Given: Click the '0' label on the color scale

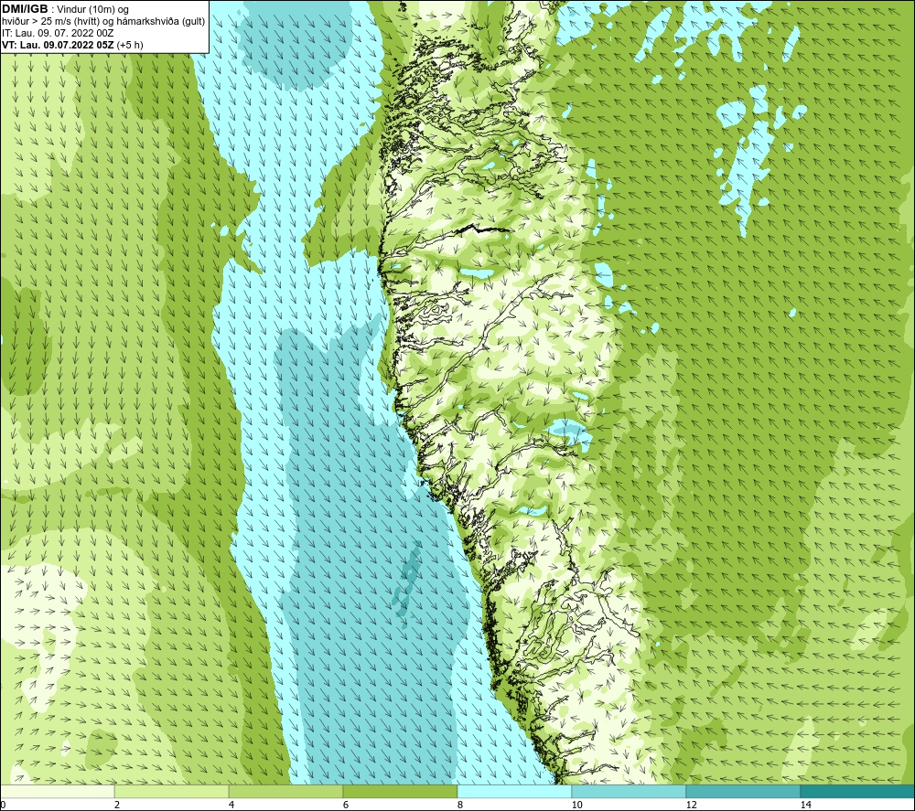Looking at the screenshot, I should coord(3,805).
